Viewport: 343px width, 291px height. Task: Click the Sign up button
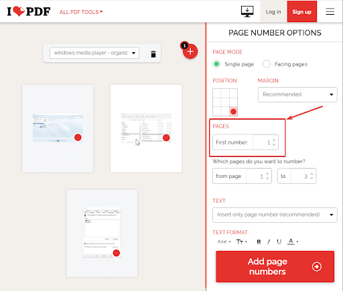(301, 11)
